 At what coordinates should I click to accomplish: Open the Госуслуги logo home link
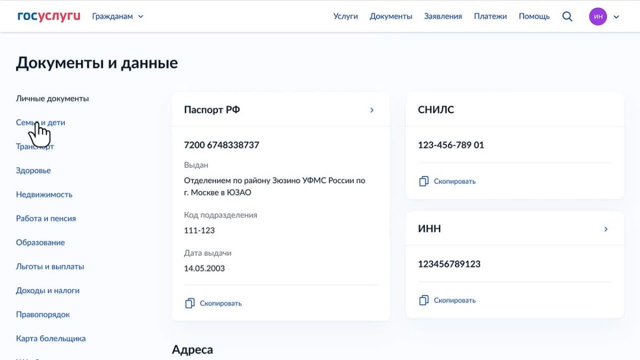coord(49,16)
